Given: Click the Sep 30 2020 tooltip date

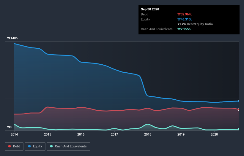Looking at the screenshot, I should point(150,9).
